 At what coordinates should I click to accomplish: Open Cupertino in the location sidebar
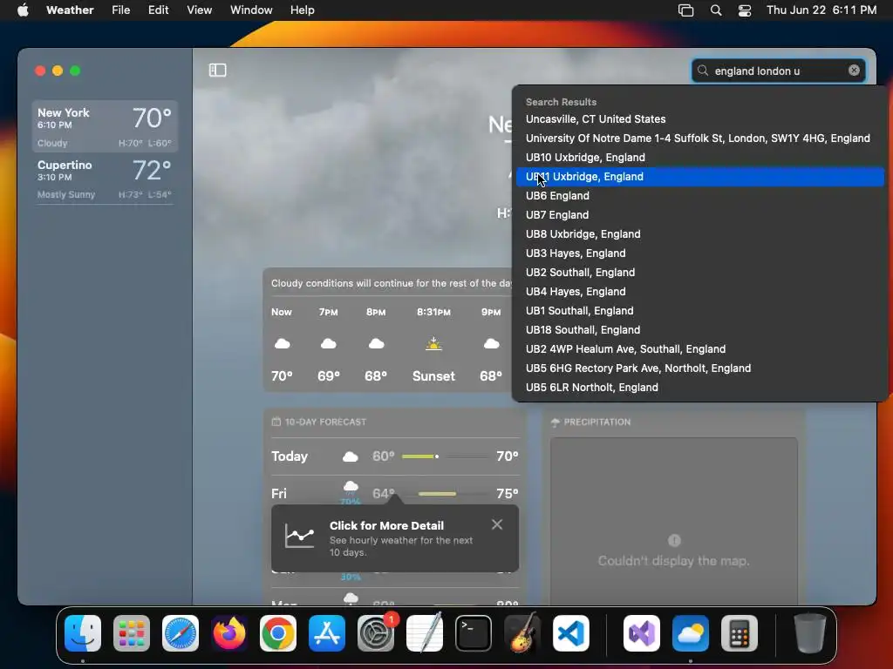105,179
